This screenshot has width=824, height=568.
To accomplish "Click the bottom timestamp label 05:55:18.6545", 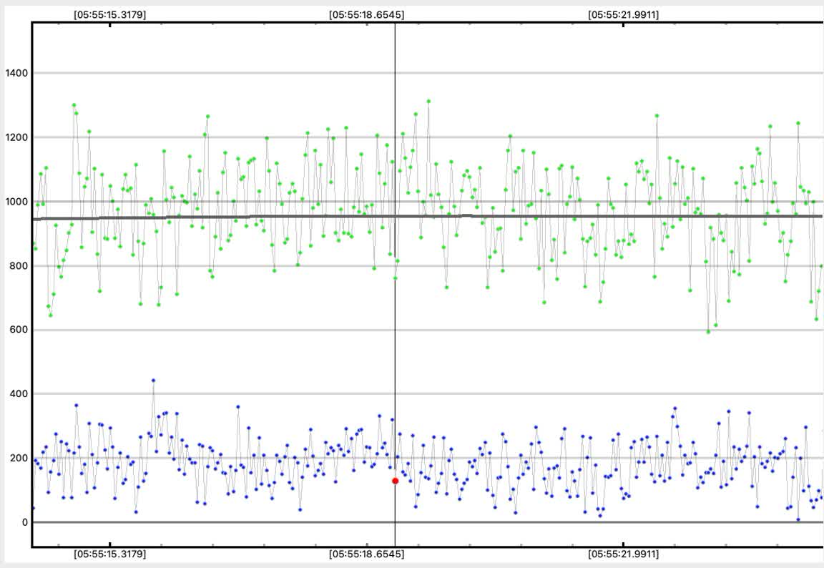I will pos(366,554).
